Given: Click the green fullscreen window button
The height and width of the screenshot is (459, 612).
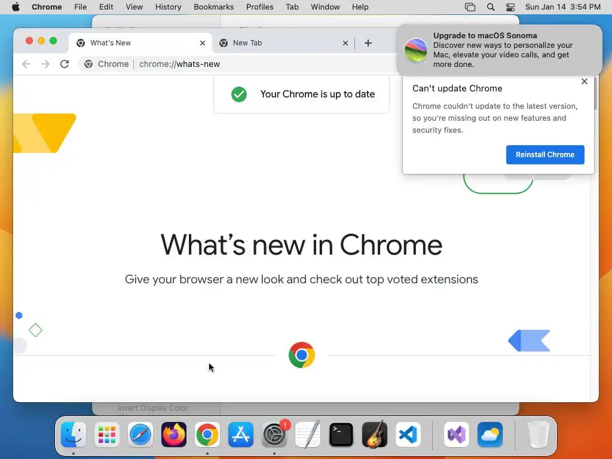Looking at the screenshot, I should [53, 41].
